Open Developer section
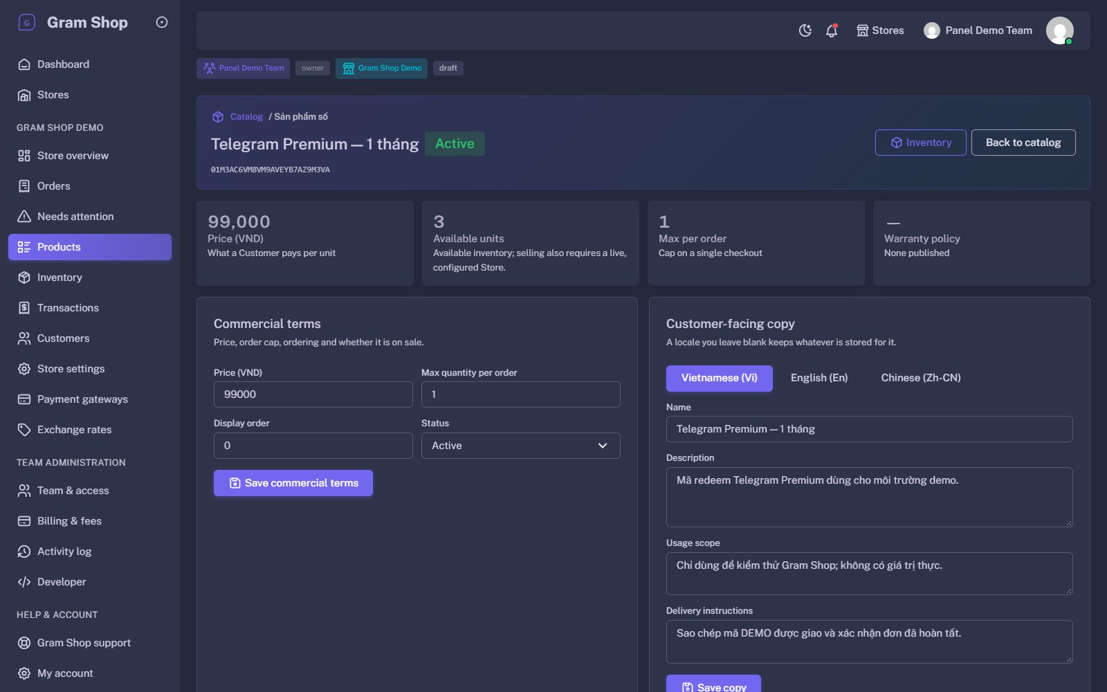The width and height of the screenshot is (1107, 692). coord(90,582)
